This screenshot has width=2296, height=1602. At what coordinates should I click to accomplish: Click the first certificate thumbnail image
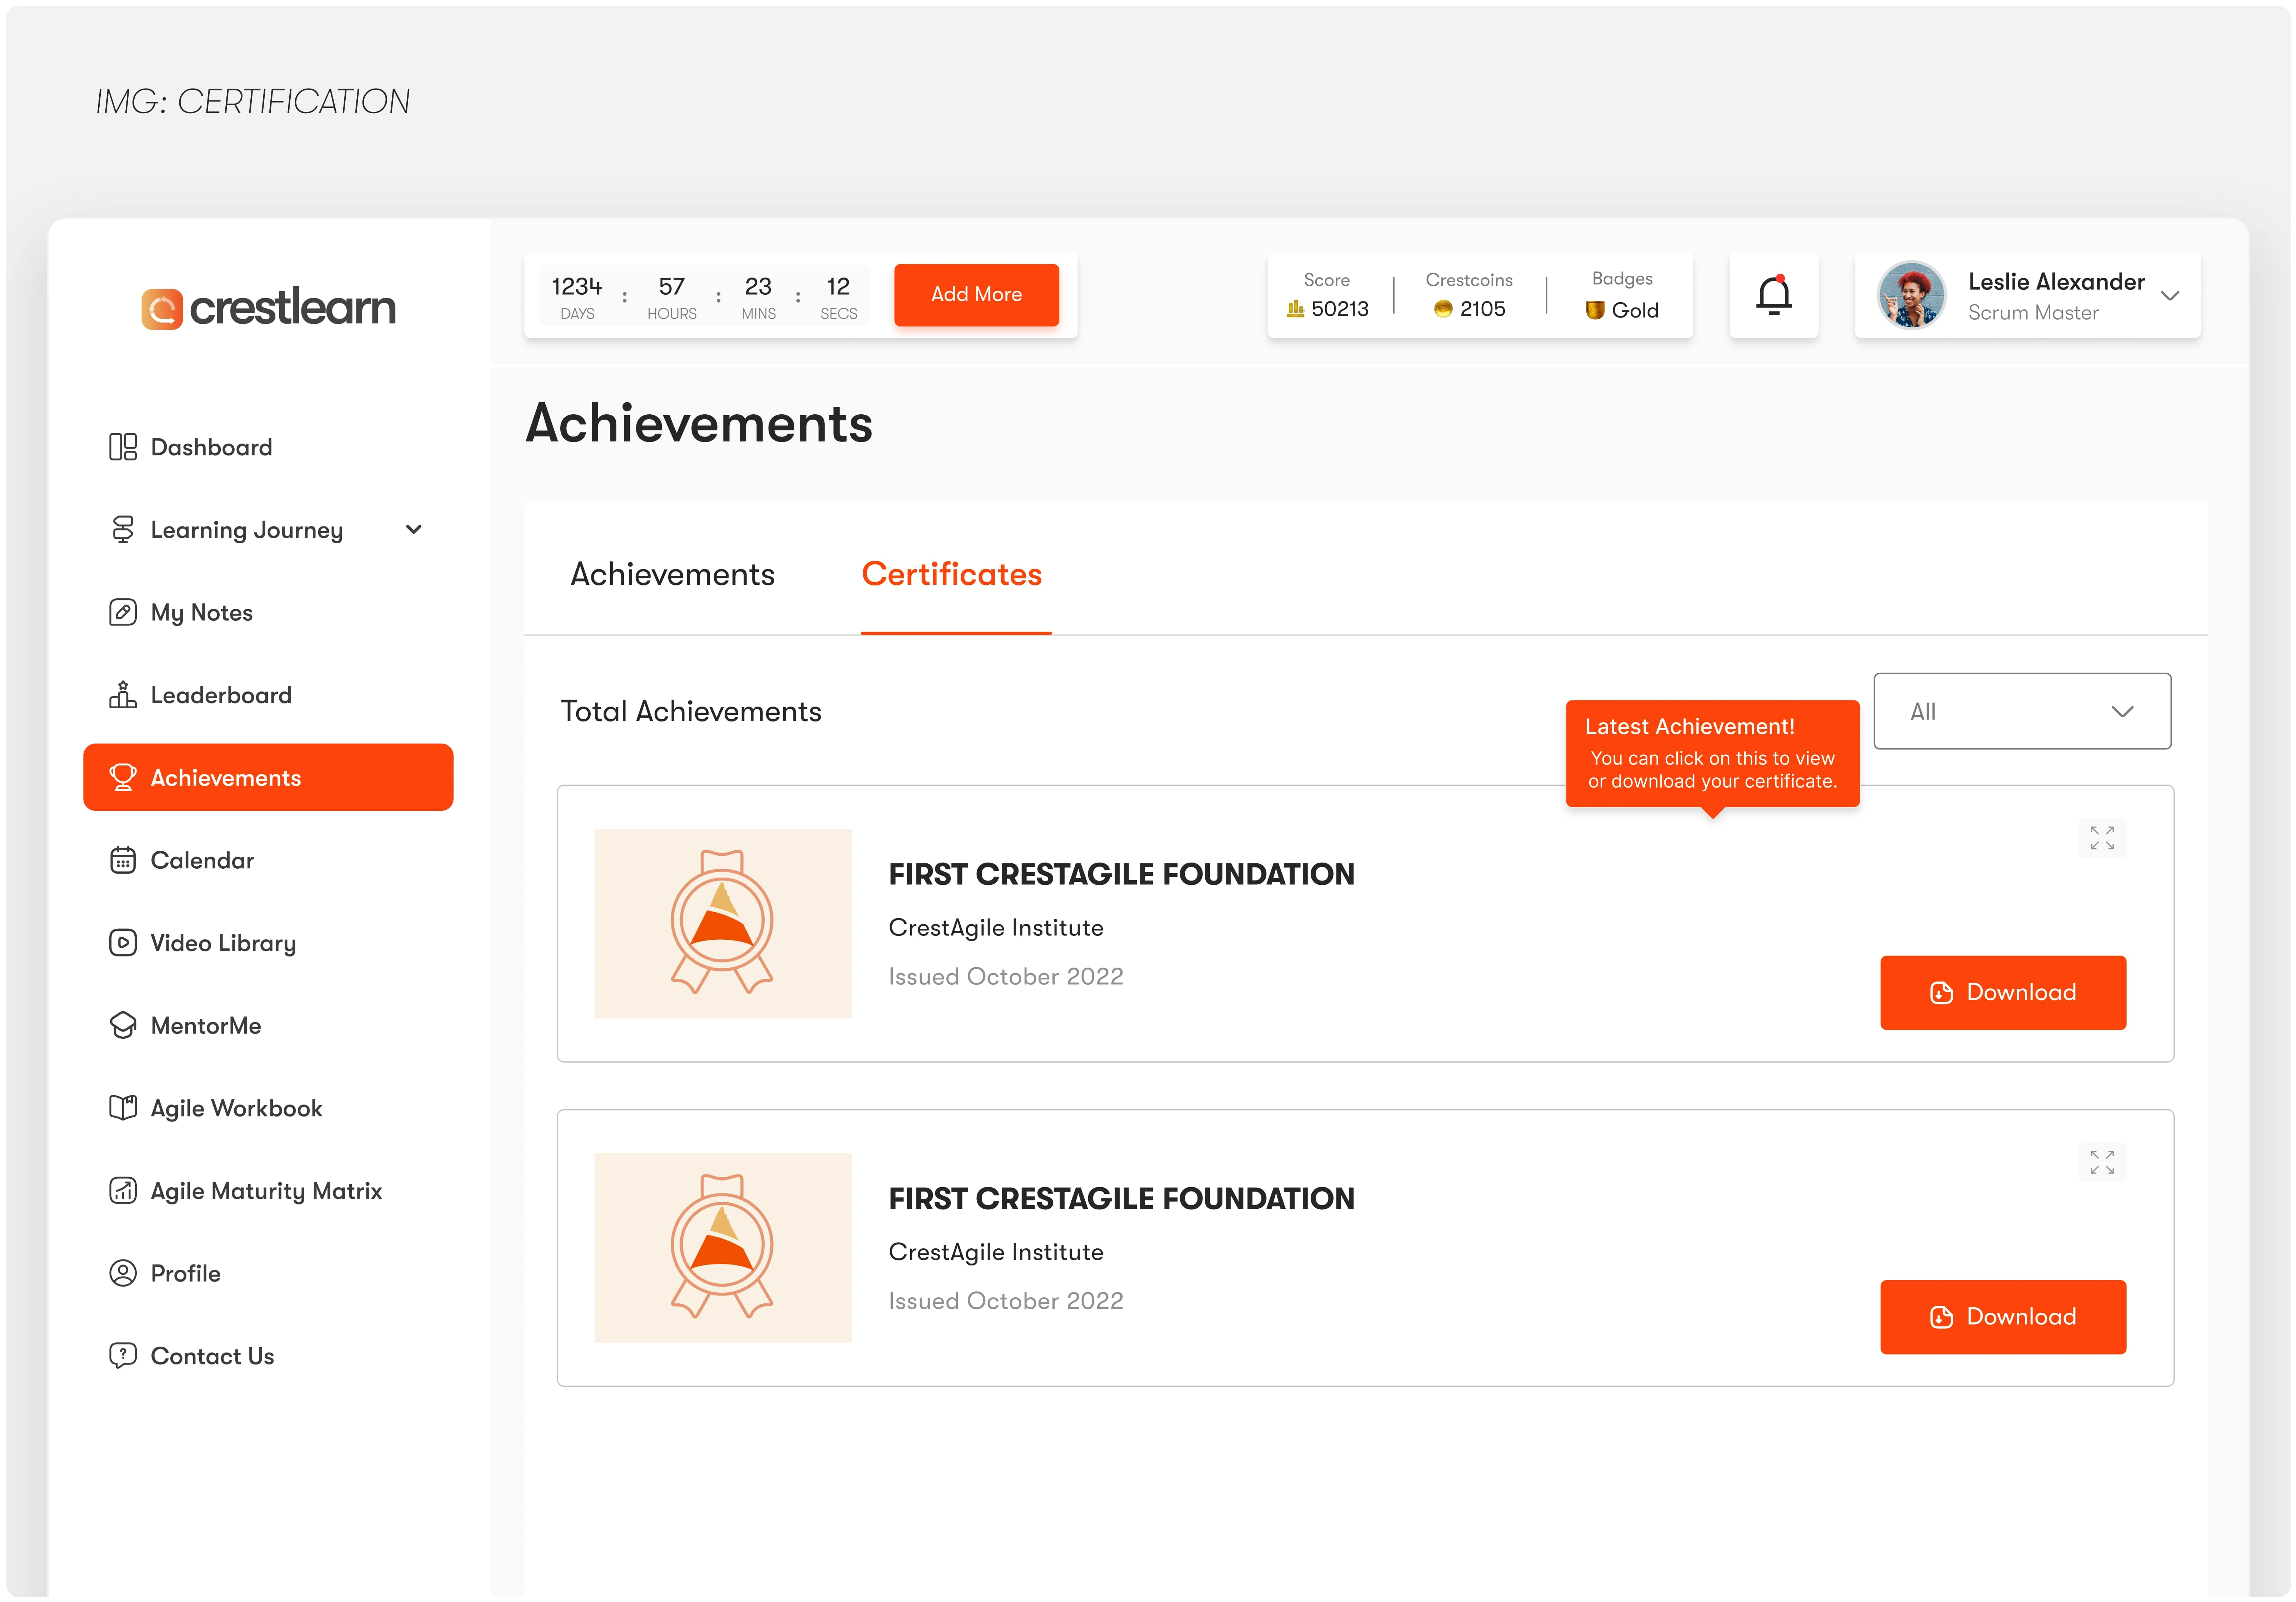tap(723, 923)
